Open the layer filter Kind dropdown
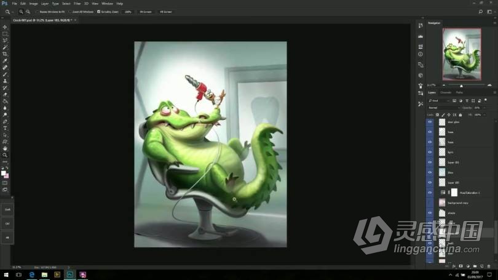 438,101
